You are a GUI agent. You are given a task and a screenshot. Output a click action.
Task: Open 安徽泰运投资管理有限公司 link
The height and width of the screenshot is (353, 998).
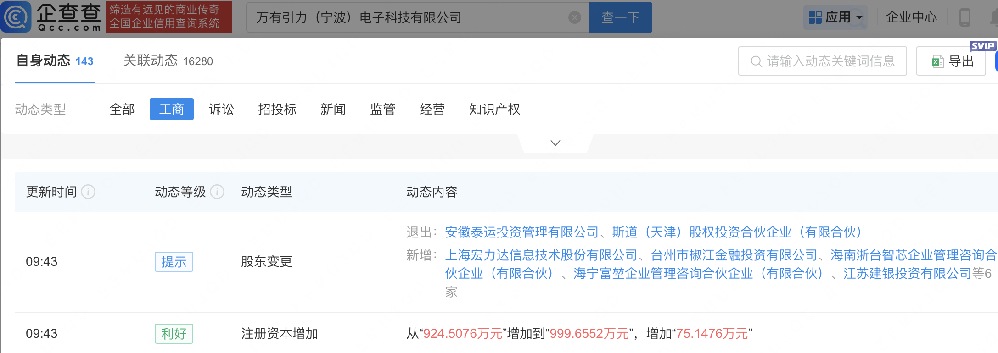tap(521, 232)
